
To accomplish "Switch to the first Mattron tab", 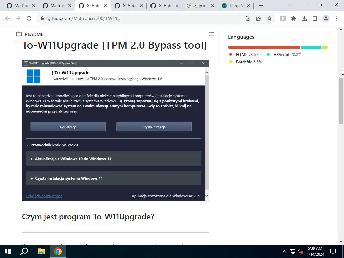I will tap(21, 6).
